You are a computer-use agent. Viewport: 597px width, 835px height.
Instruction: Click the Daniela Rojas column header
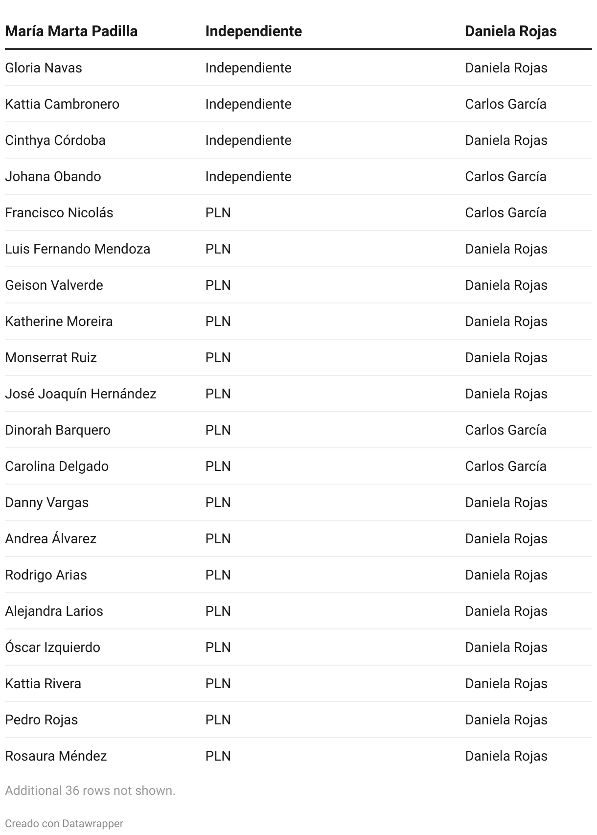click(511, 31)
